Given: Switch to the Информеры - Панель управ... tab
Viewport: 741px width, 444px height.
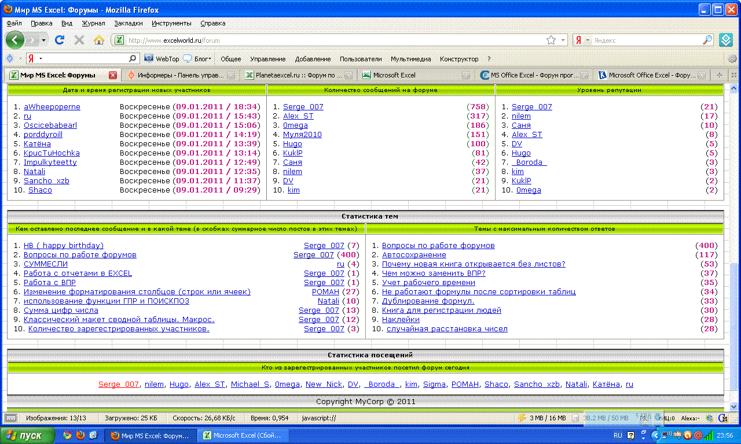Looking at the screenshot, I should click(x=181, y=75).
